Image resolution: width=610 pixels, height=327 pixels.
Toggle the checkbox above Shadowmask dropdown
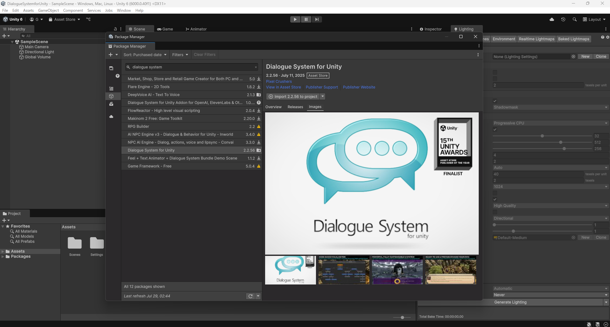click(x=495, y=101)
